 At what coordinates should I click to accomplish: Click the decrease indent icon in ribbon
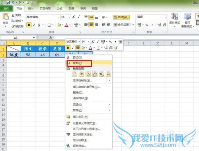point(103,25)
